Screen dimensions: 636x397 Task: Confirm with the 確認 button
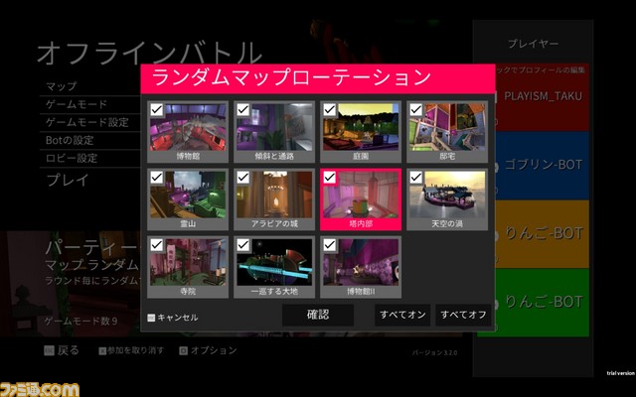pyautogui.click(x=318, y=315)
